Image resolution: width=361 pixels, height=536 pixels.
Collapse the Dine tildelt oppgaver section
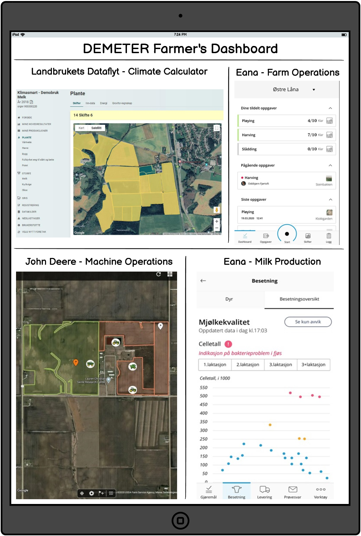330,108
